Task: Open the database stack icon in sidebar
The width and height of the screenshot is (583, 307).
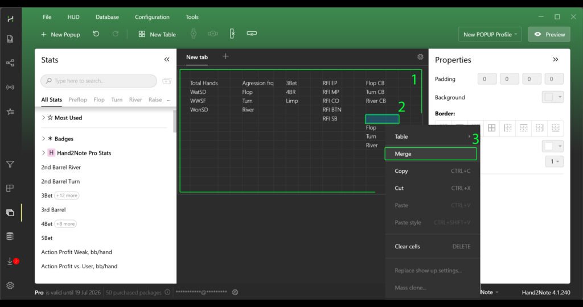Action: coord(10,237)
